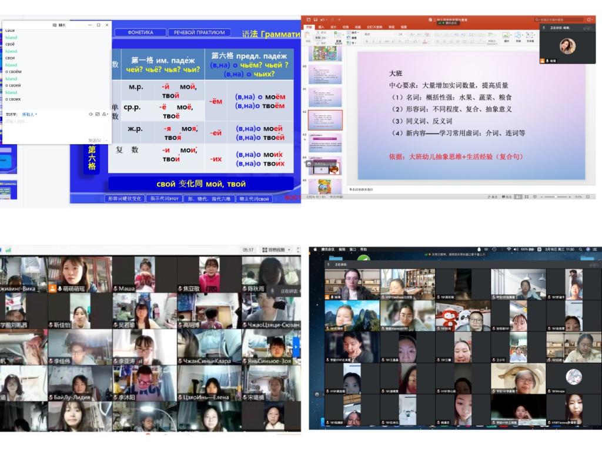Viewport: 602px width, 451px height.
Task: Click the 指示代词этот button below the table
Action: click(165, 199)
